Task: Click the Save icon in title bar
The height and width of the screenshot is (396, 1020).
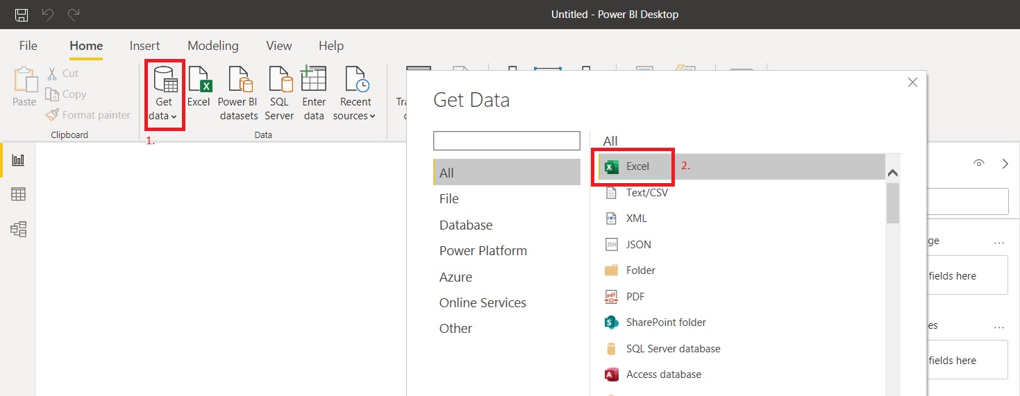Action: tap(22, 15)
